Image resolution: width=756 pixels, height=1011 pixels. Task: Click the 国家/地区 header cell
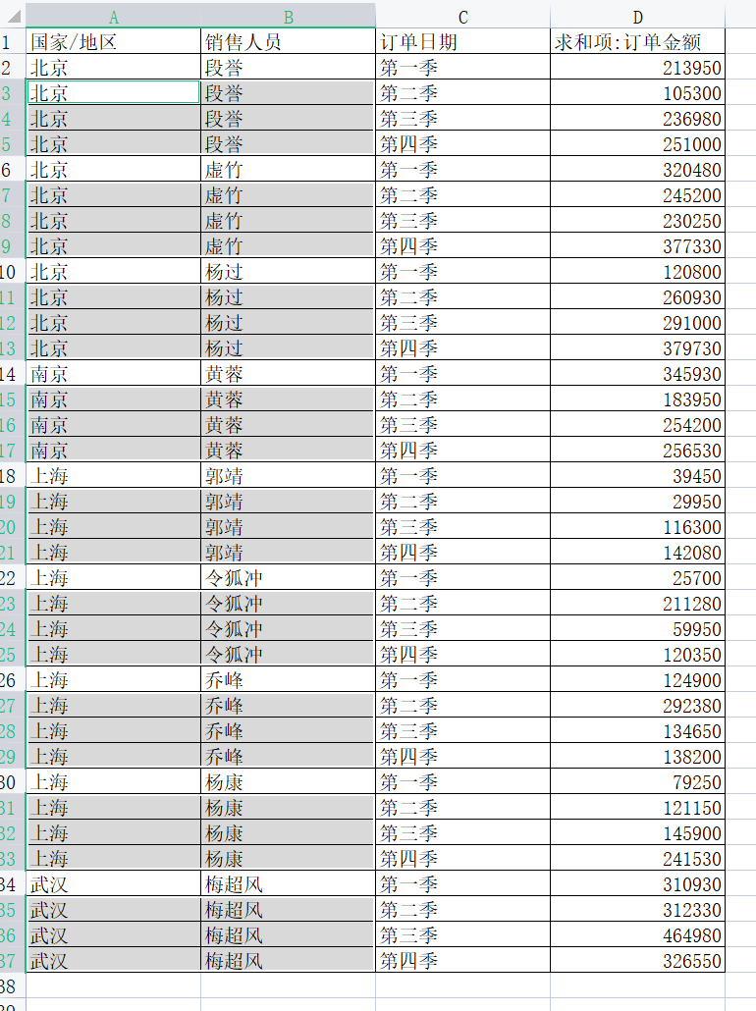tap(113, 42)
